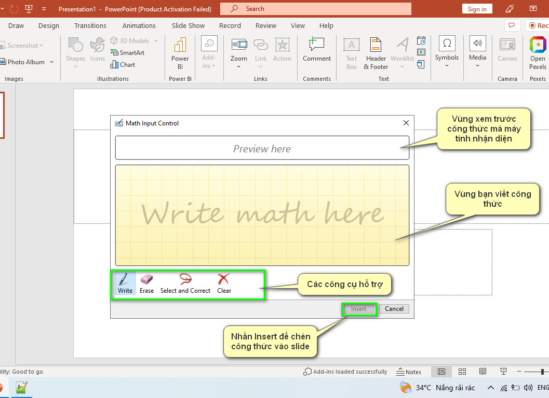The image size is (549, 398).
Task: Insert Object icon in Text group
Action: coord(421,64)
